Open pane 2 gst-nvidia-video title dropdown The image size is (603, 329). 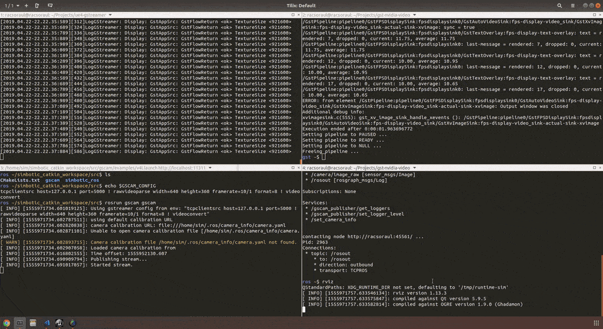(414, 15)
